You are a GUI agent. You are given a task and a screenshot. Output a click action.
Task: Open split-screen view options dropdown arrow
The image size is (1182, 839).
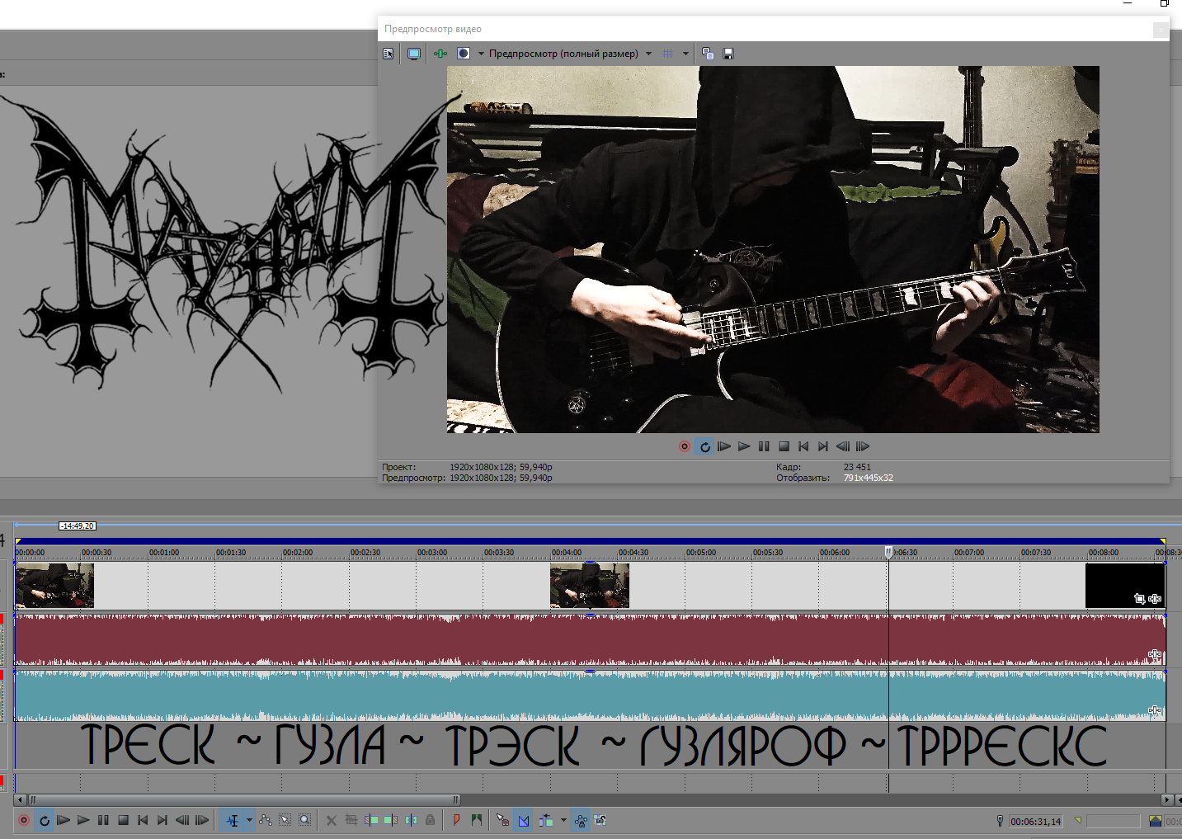click(x=481, y=54)
